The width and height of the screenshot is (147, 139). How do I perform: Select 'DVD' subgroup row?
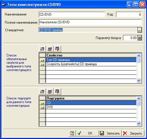click(91, 107)
